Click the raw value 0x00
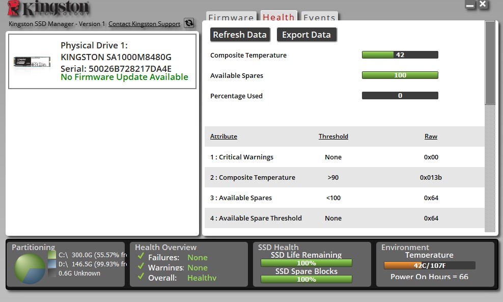Screen dimensions: 503x302 431,157
